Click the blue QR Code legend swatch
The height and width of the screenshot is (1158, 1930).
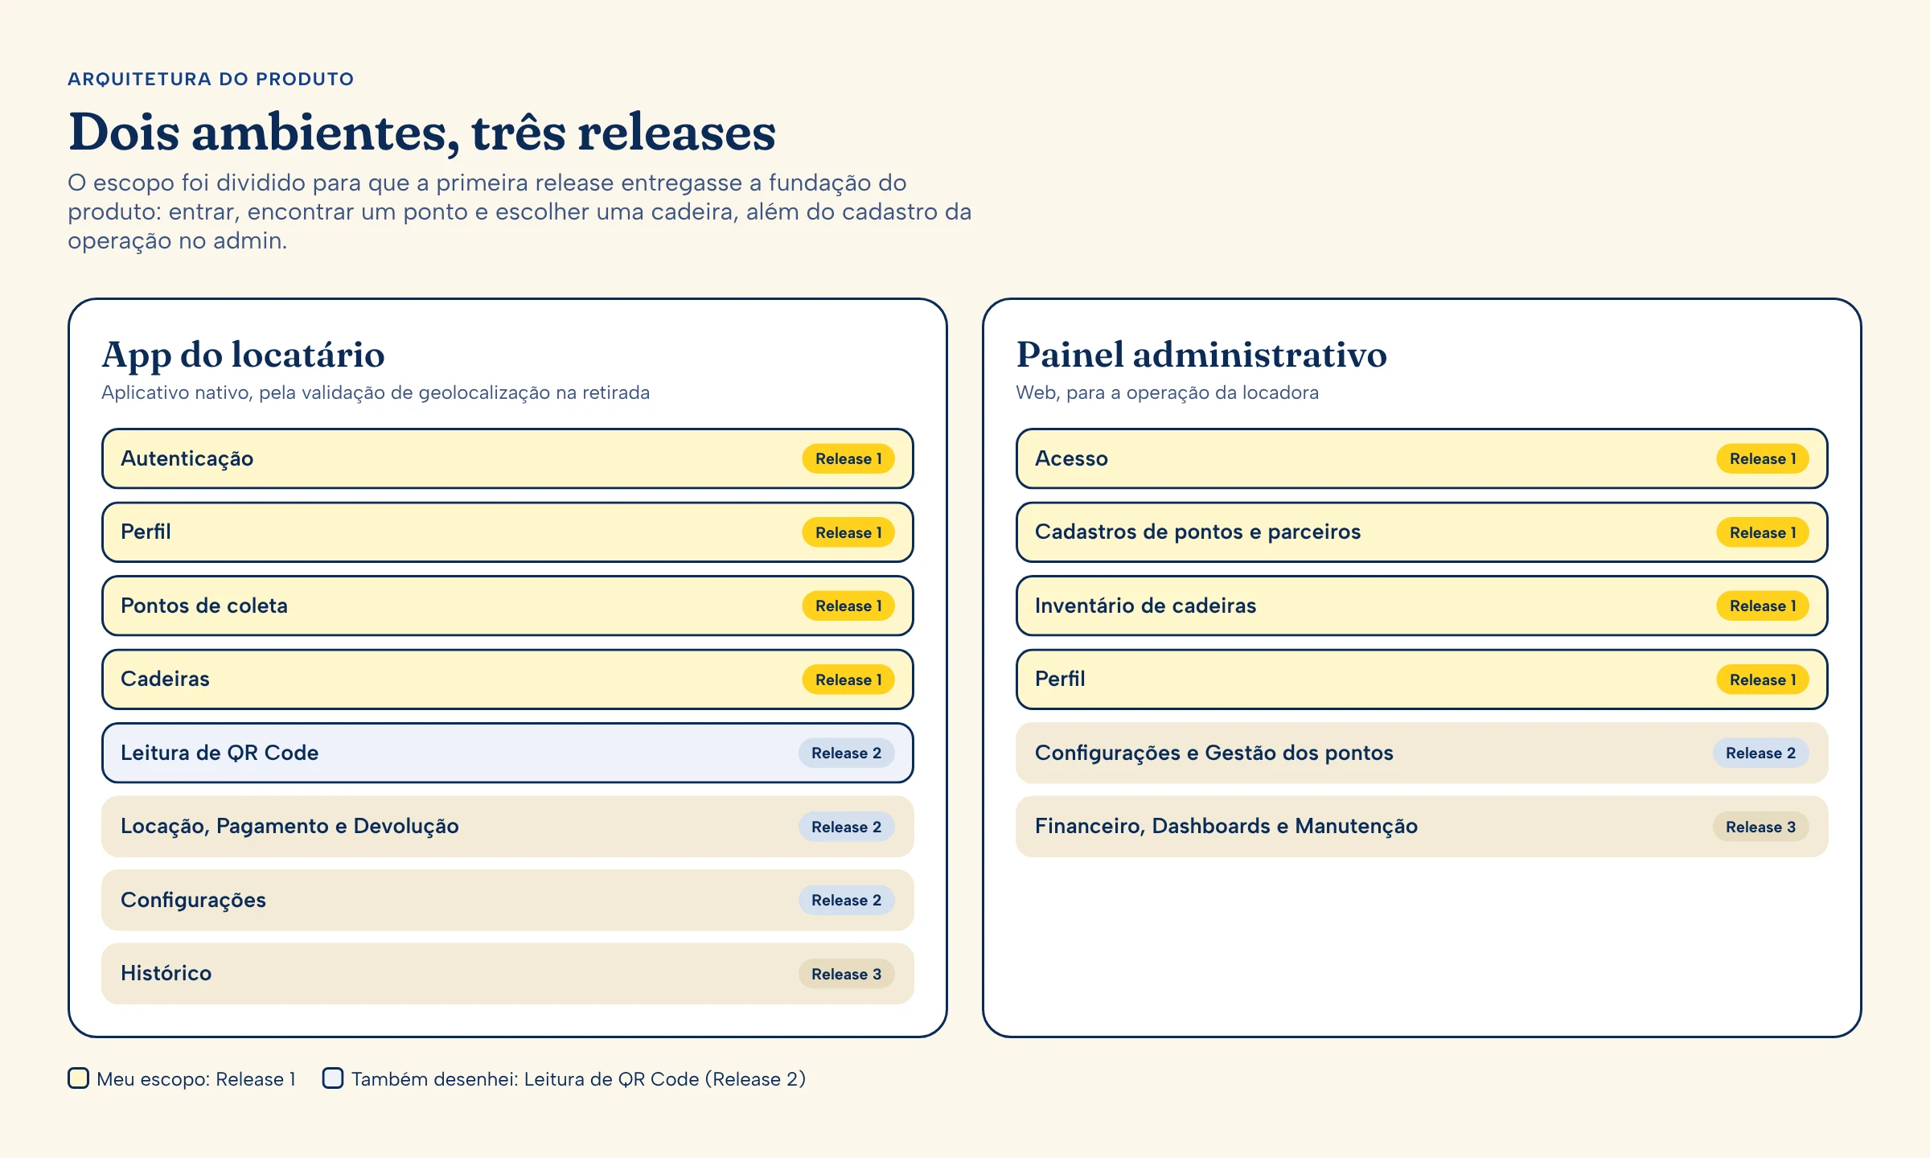click(x=333, y=1078)
